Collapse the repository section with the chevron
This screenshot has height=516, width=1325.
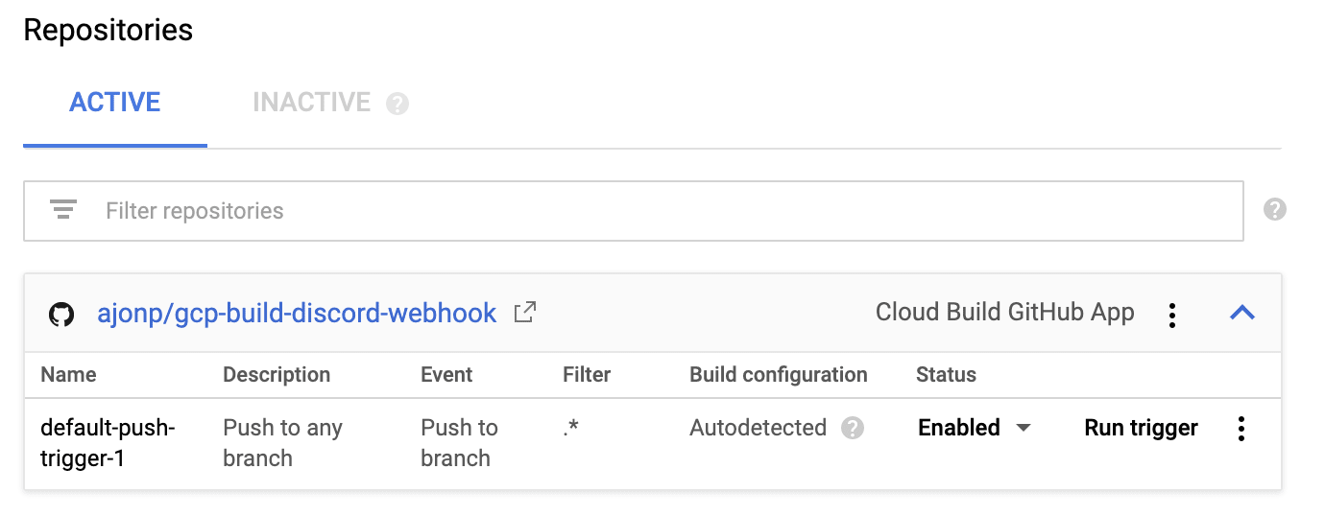(1242, 313)
